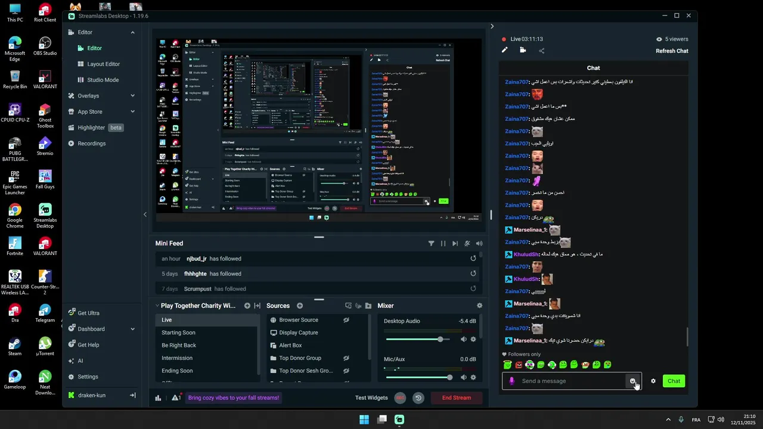Open Mini Feed filter icon
The width and height of the screenshot is (763, 429).
431,243
